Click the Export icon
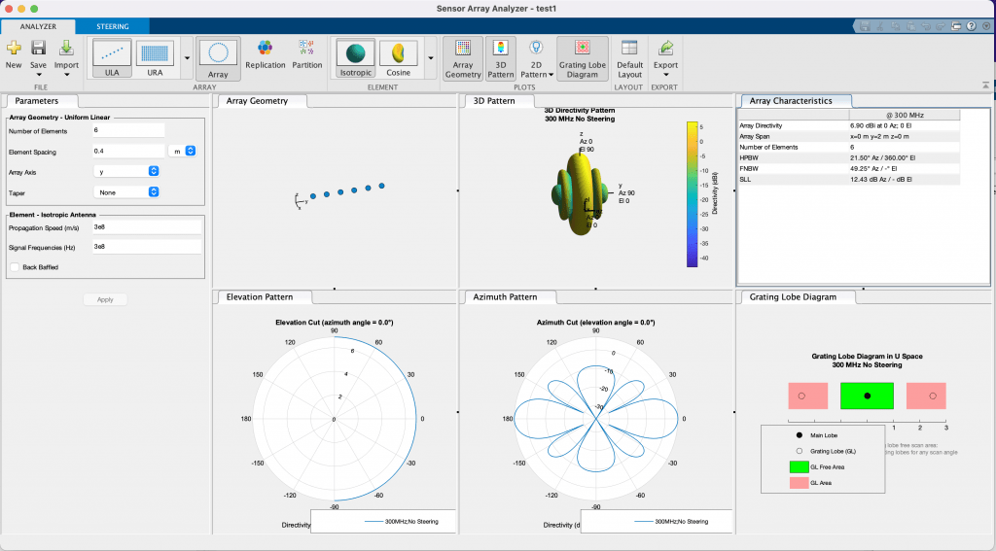This screenshot has width=996, height=551. 665,48
